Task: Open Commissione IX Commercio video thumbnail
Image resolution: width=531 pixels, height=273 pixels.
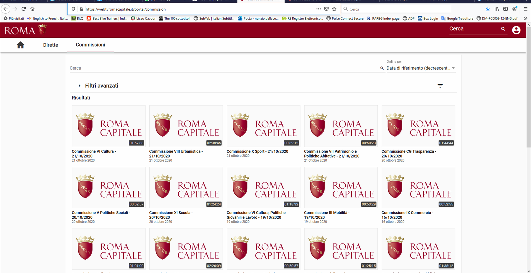Action: pyautogui.click(x=418, y=188)
